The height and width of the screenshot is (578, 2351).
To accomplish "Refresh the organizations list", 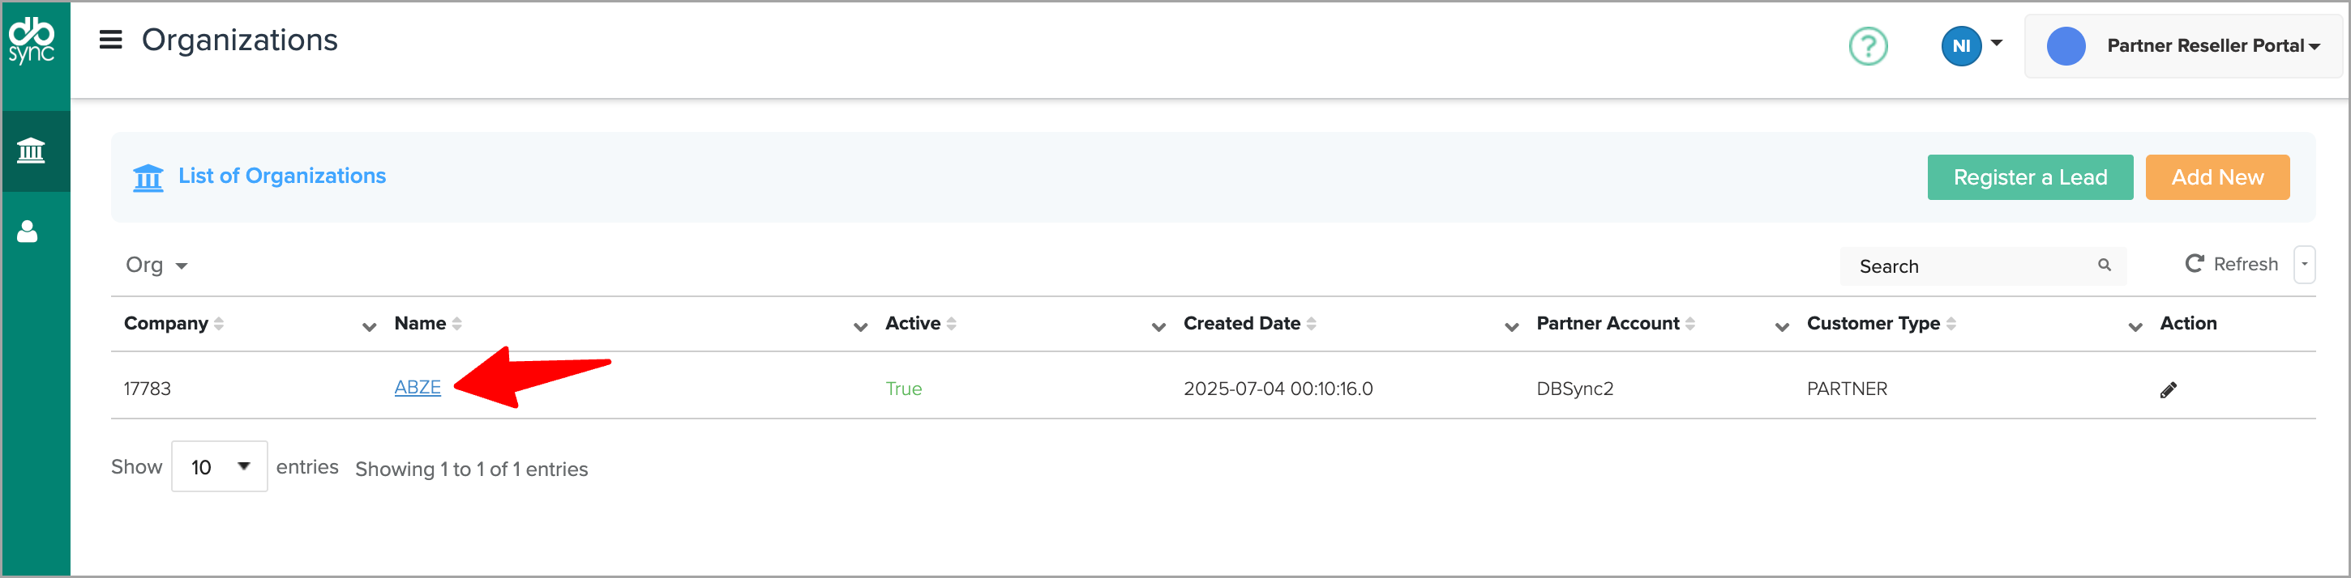I will [x=2232, y=265].
